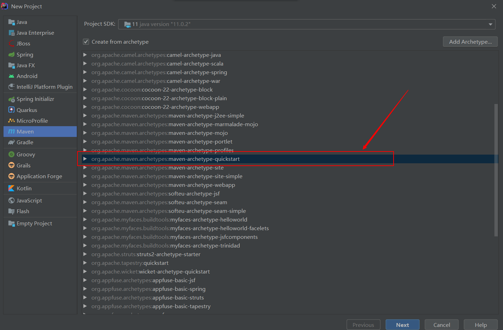Screen dimensions: 503x330
Task: Click the Previous button
Action: point(363,325)
